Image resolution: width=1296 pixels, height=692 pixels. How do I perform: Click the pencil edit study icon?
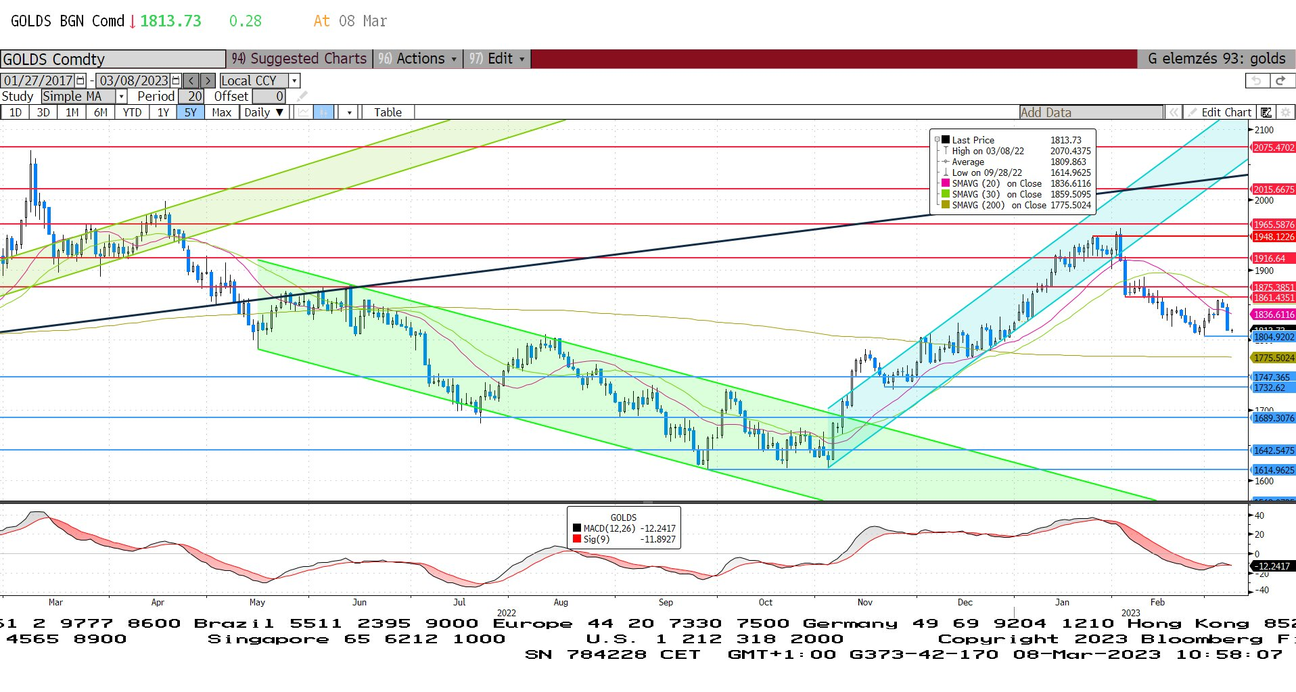[x=302, y=96]
